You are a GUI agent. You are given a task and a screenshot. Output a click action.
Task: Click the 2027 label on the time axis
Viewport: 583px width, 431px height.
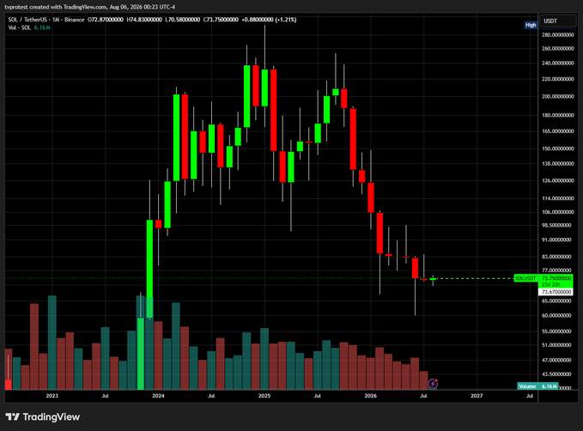point(477,396)
